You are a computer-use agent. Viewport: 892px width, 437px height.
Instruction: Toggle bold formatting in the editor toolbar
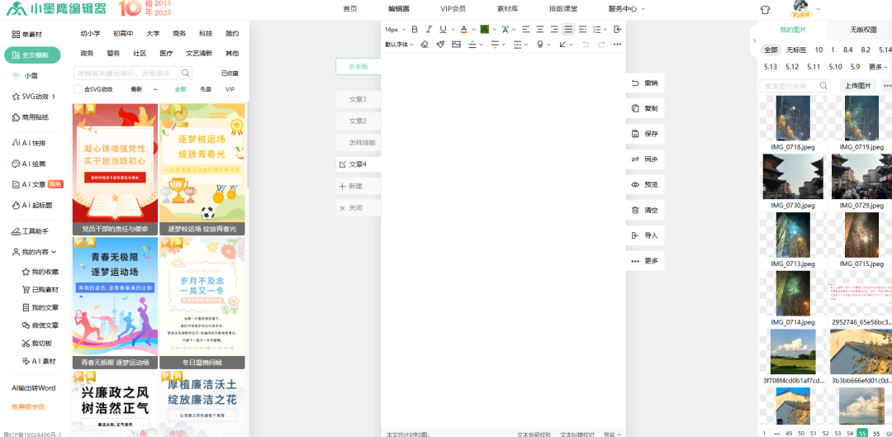point(415,29)
